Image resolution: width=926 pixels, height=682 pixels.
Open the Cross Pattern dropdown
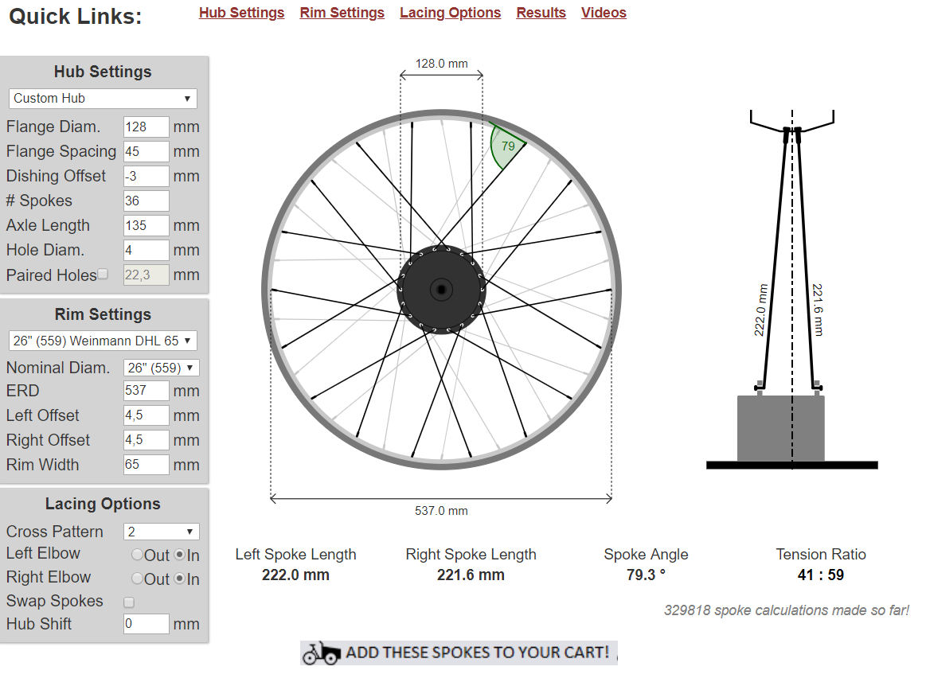pos(161,532)
